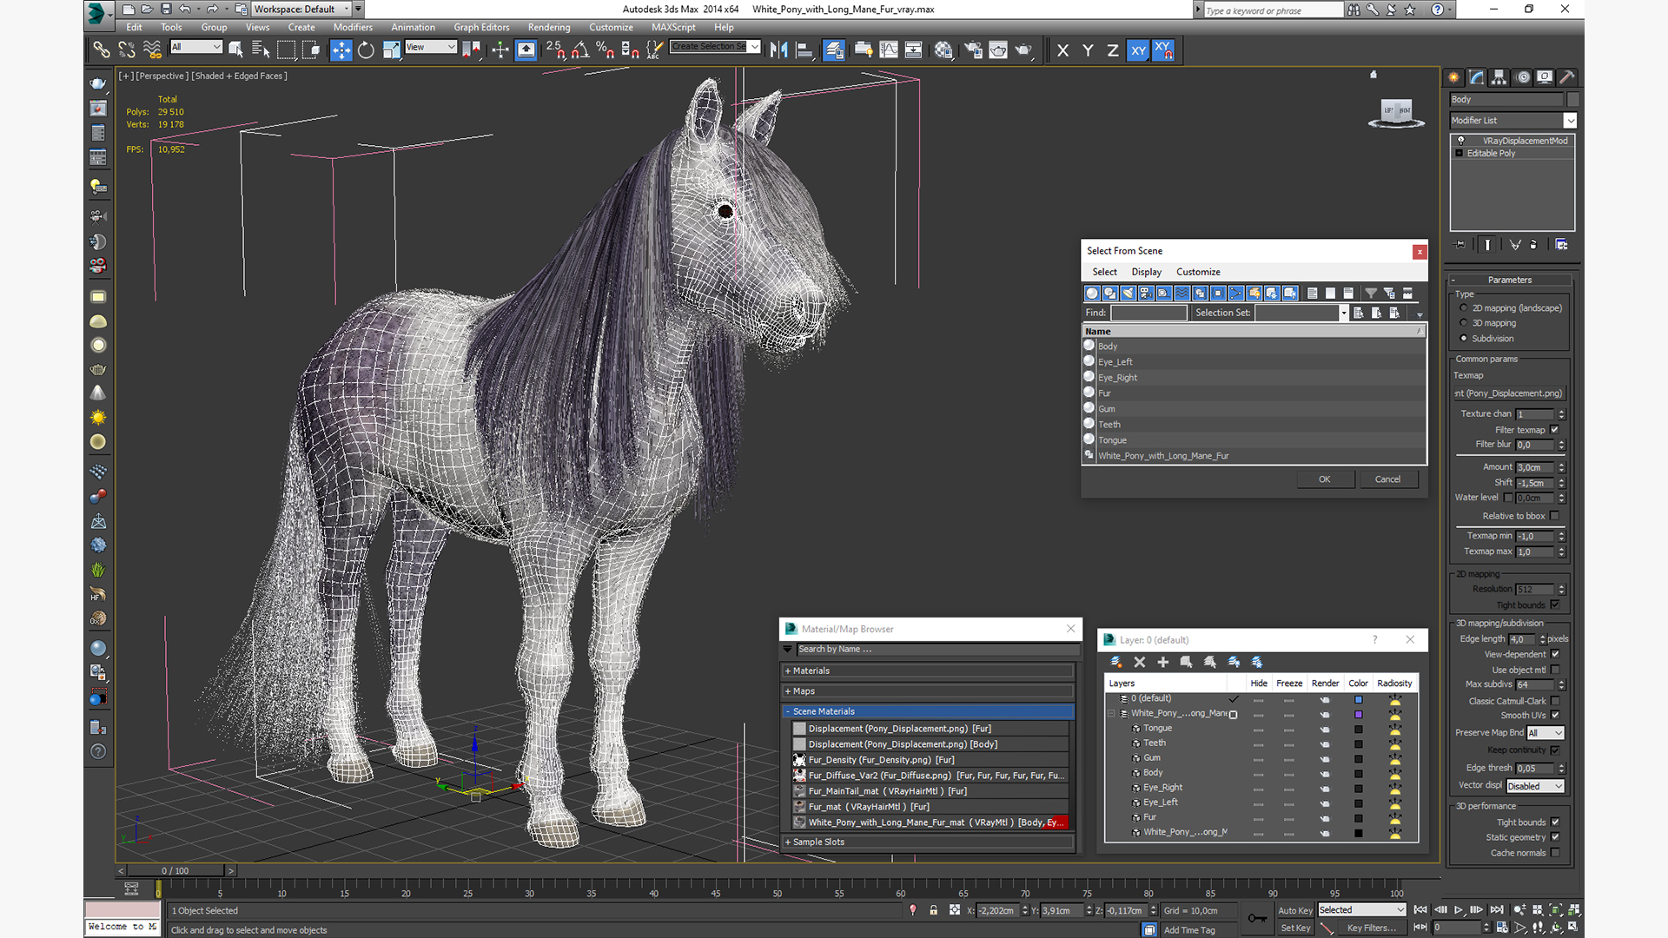Open the Select by Name list tool
Viewport: 1668px width, 938px height.
coord(261,50)
